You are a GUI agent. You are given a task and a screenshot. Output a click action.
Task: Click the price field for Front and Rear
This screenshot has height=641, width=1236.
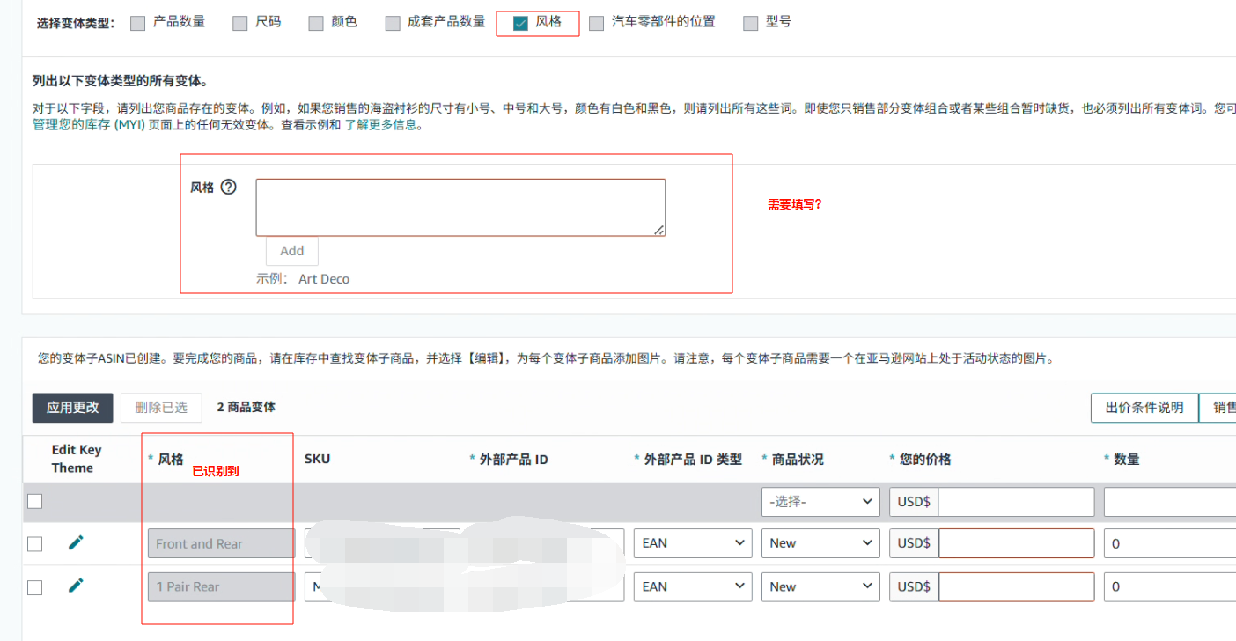click(x=1016, y=543)
